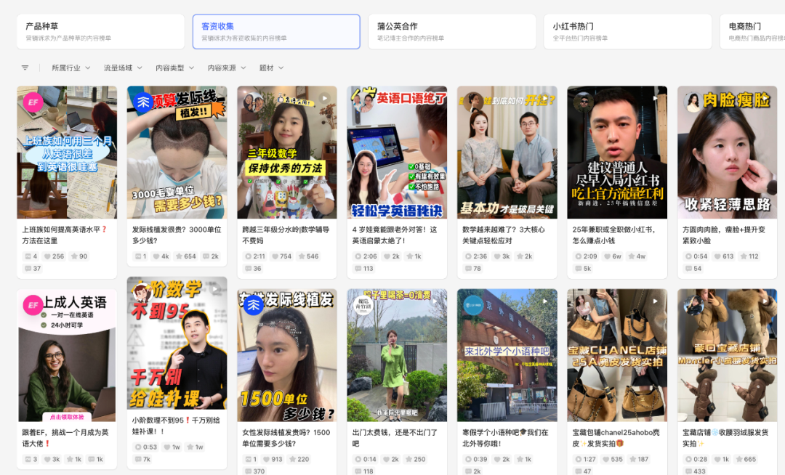Click the like heart icon on 上班族如何提高英语水平 card
Viewport: 785px width, 475px height.
[47, 256]
